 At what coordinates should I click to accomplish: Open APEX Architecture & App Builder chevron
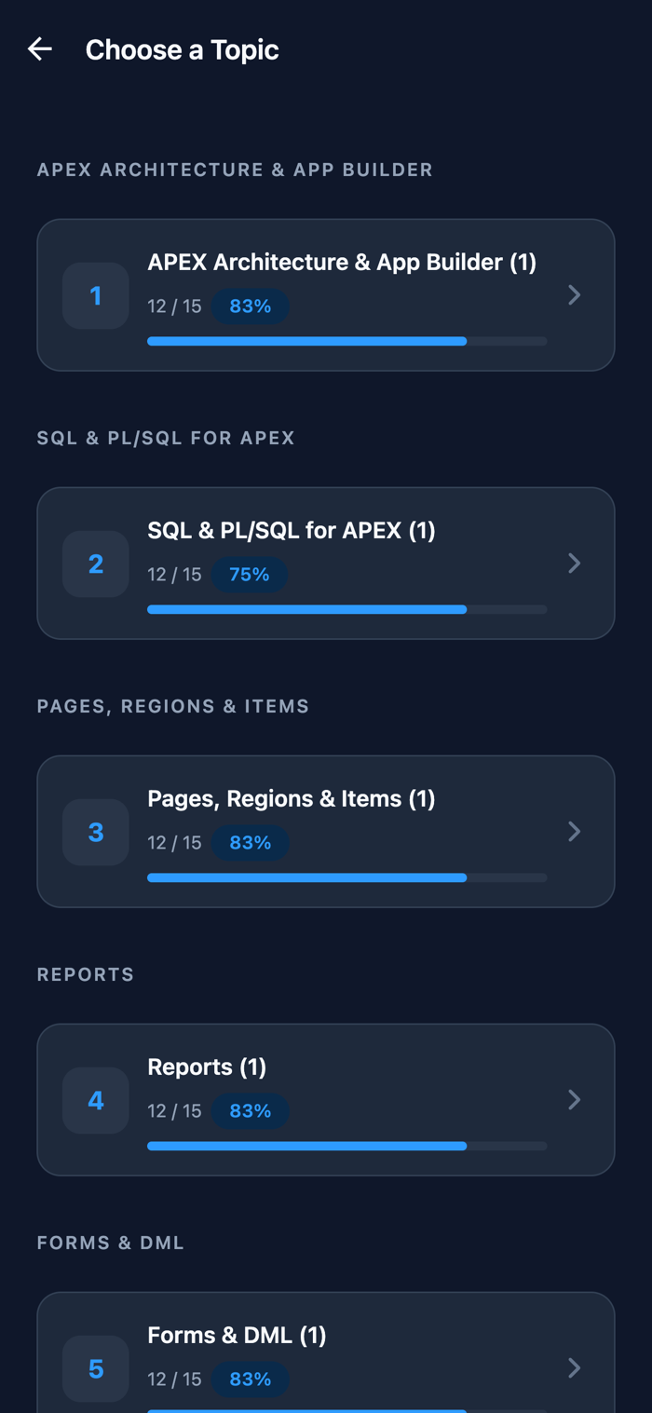click(x=575, y=295)
